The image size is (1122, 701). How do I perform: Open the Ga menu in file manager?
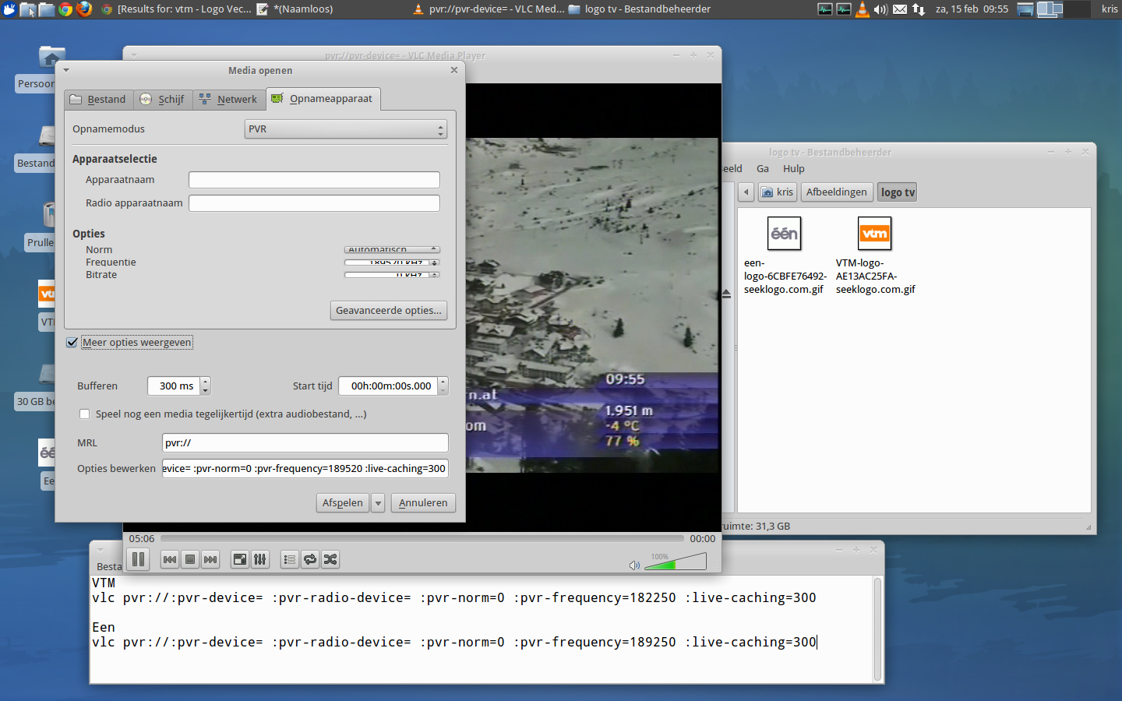click(763, 169)
